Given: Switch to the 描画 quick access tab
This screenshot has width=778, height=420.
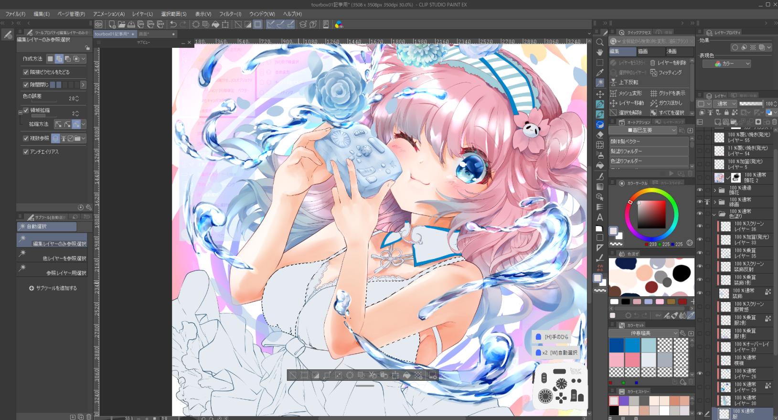Looking at the screenshot, I should pyautogui.click(x=651, y=52).
